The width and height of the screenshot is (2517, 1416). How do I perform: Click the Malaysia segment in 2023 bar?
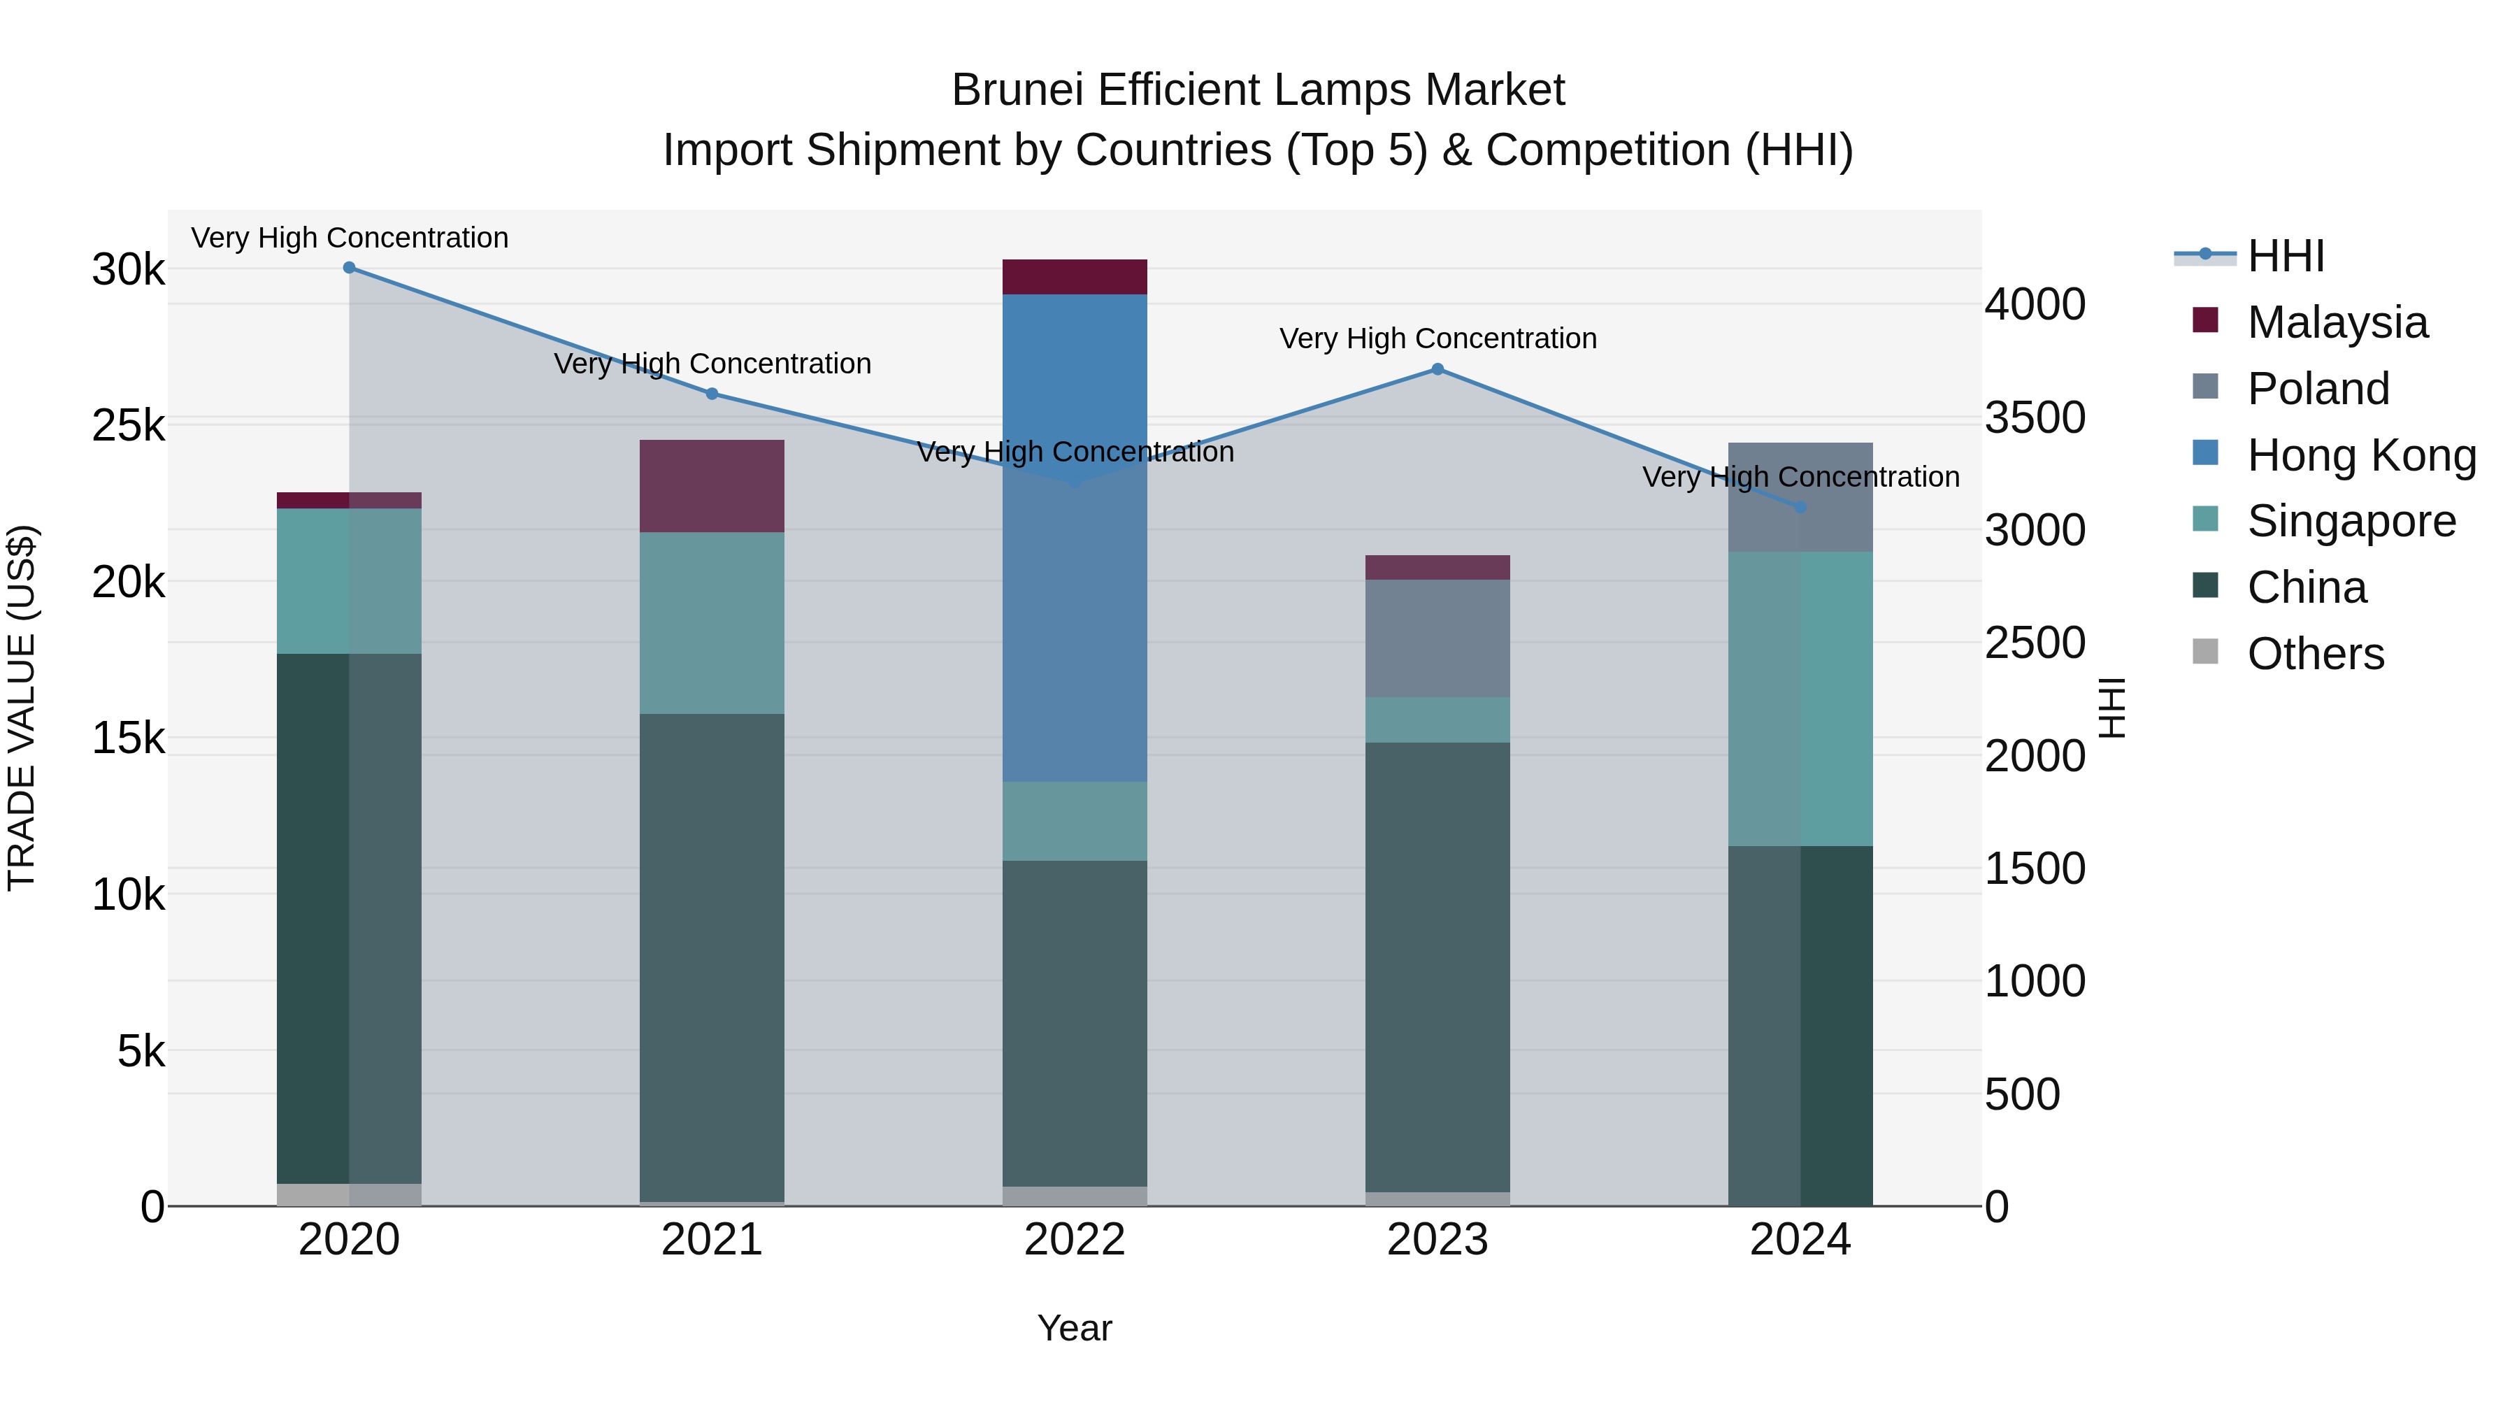click(1437, 568)
